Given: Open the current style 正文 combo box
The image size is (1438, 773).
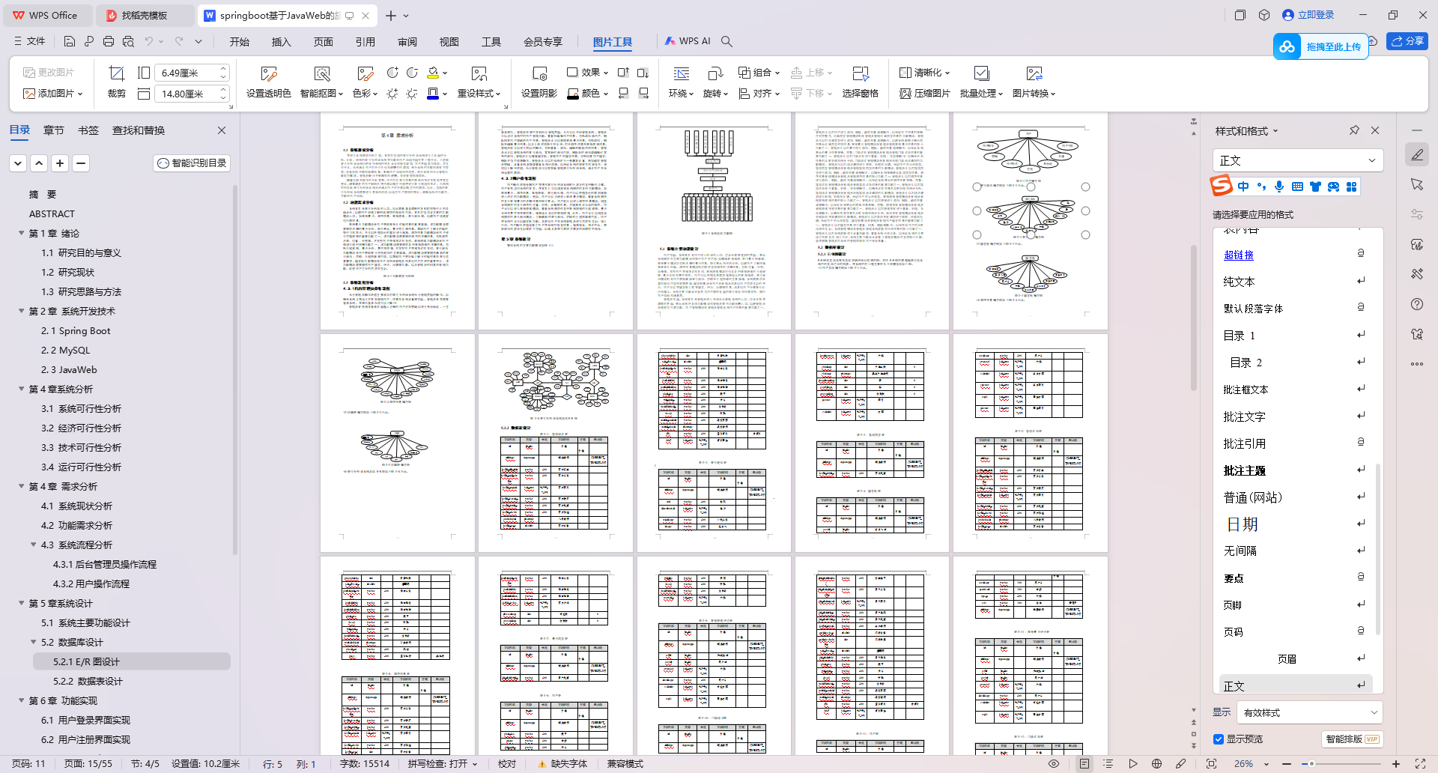Looking at the screenshot, I should pos(1297,160).
